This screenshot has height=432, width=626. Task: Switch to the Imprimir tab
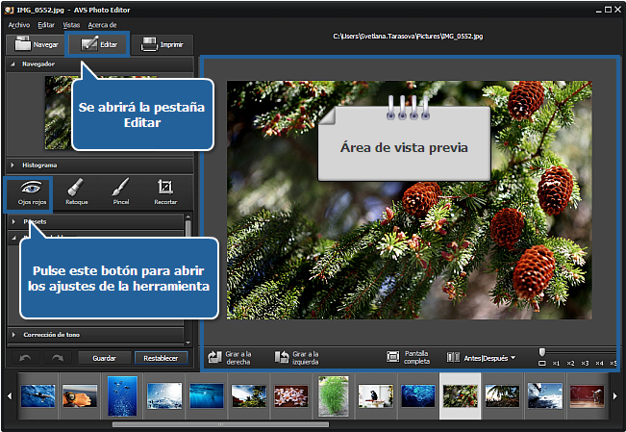tap(162, 44)
